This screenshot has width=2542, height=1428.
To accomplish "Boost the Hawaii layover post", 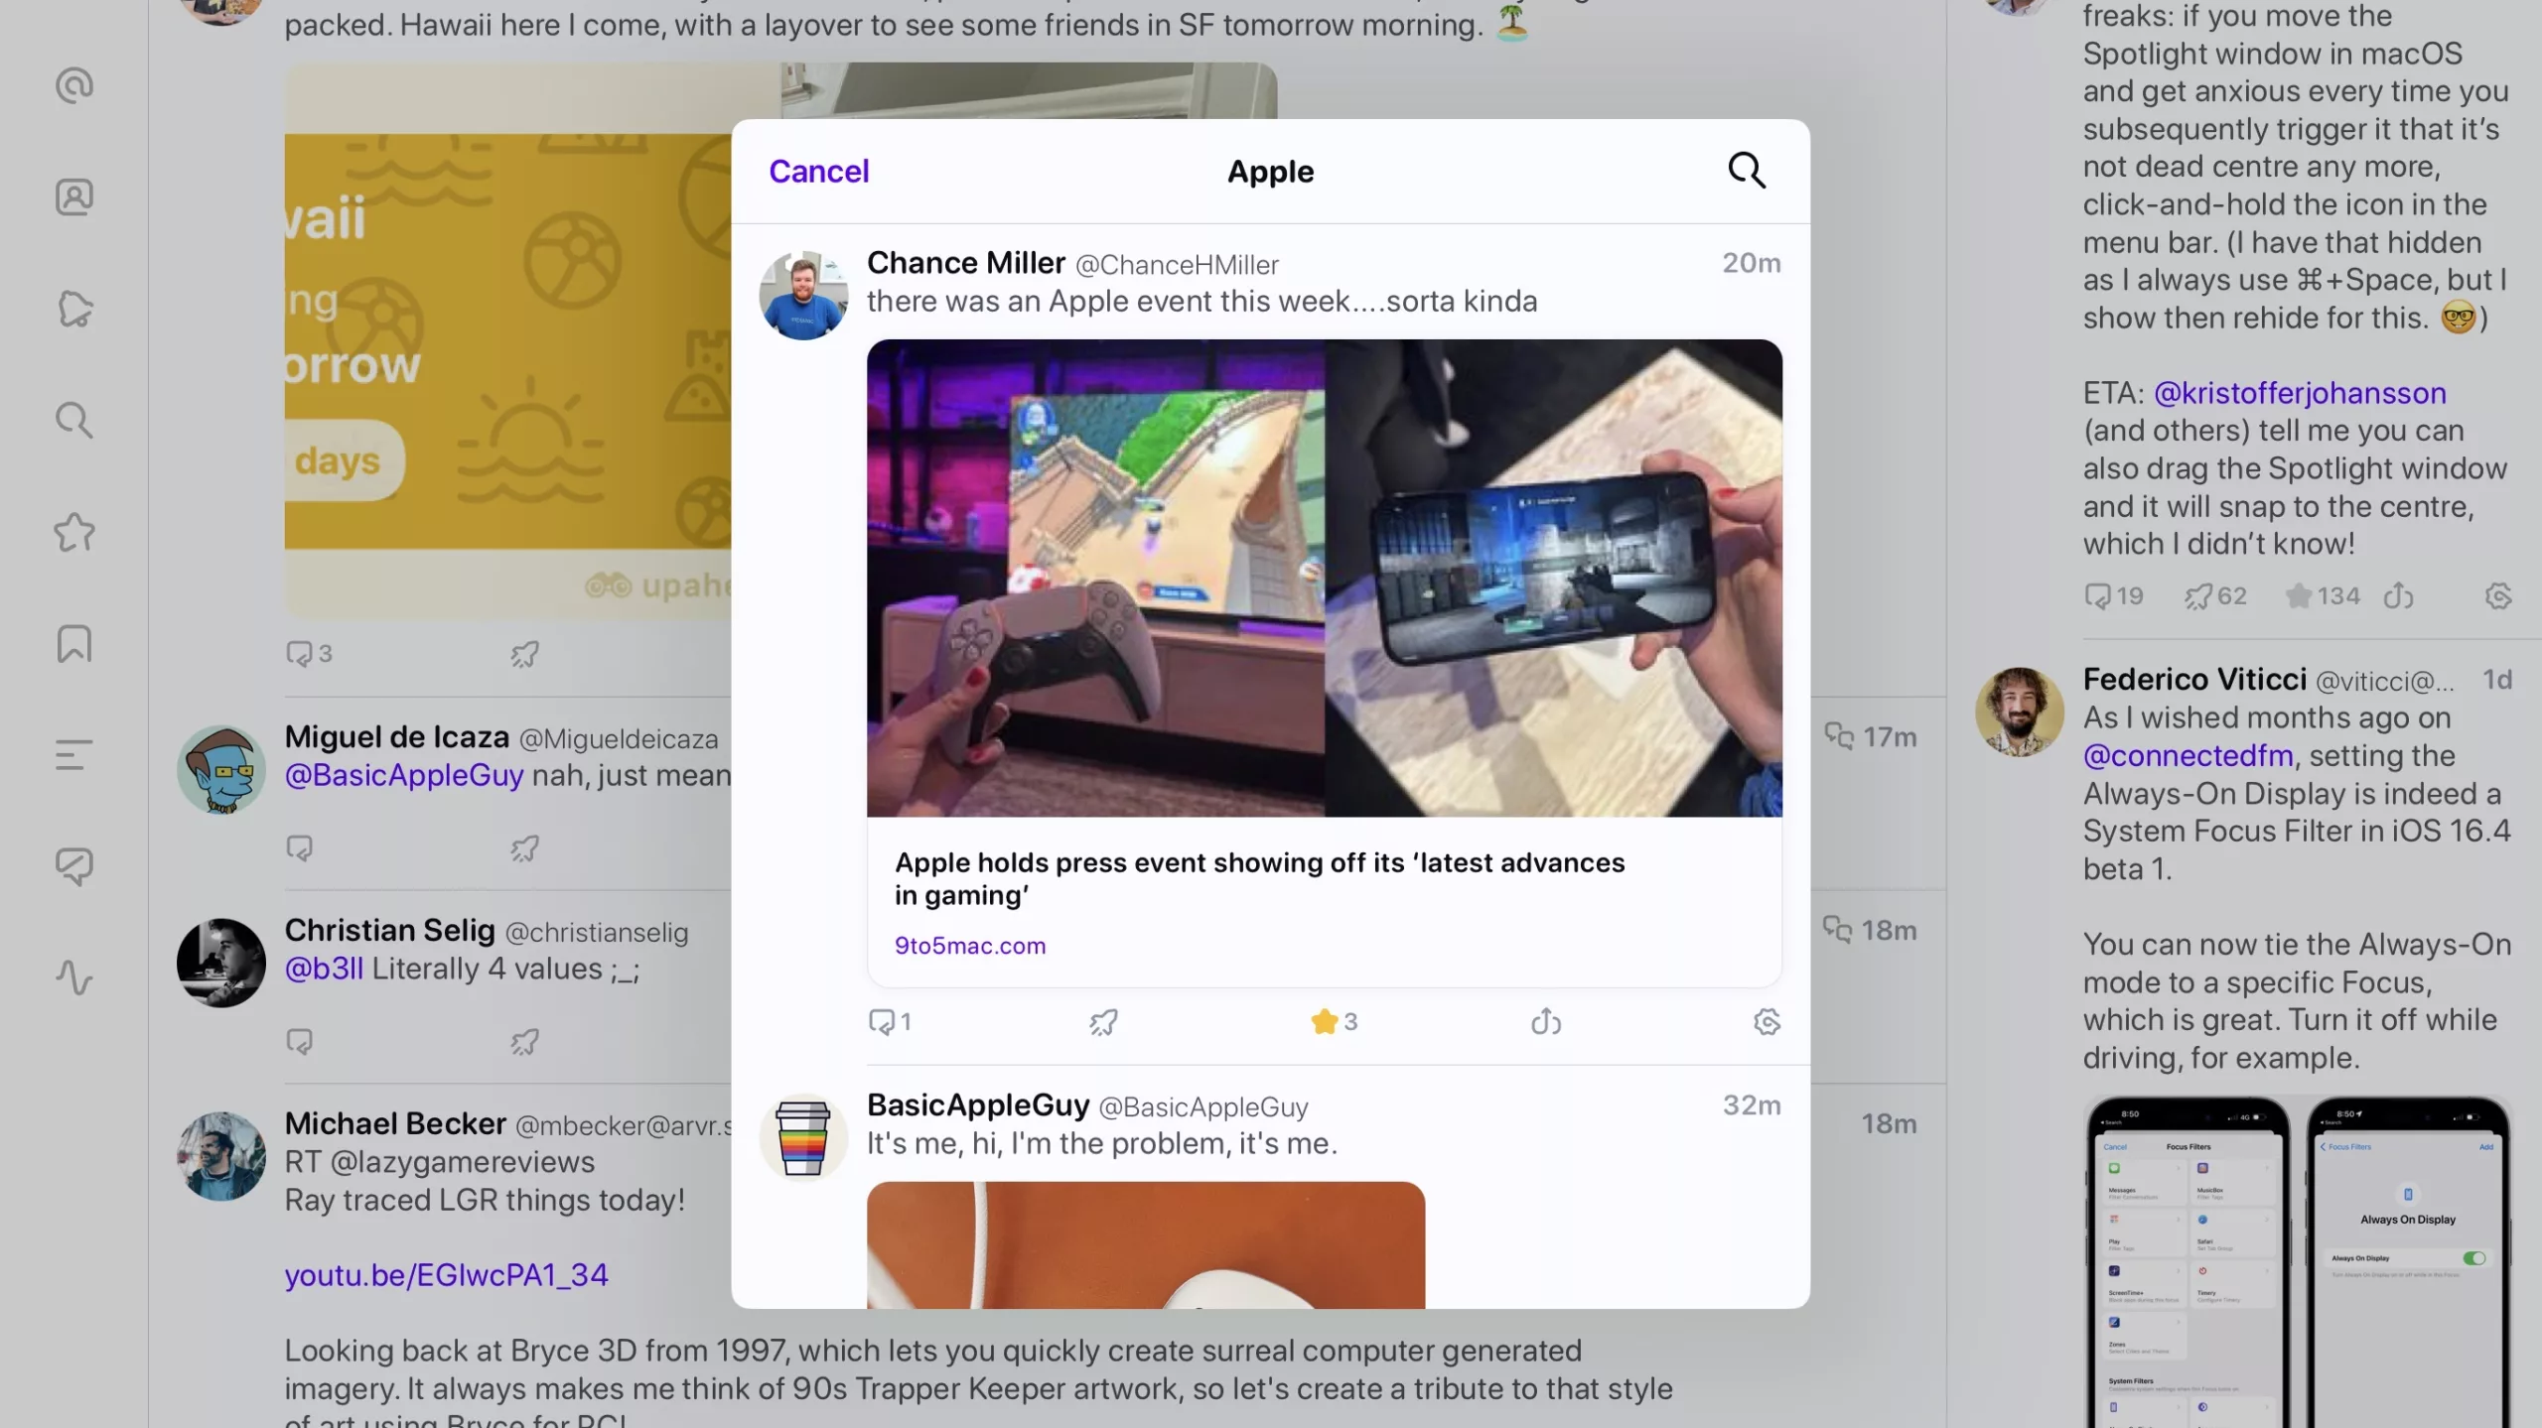I will 524,654.
